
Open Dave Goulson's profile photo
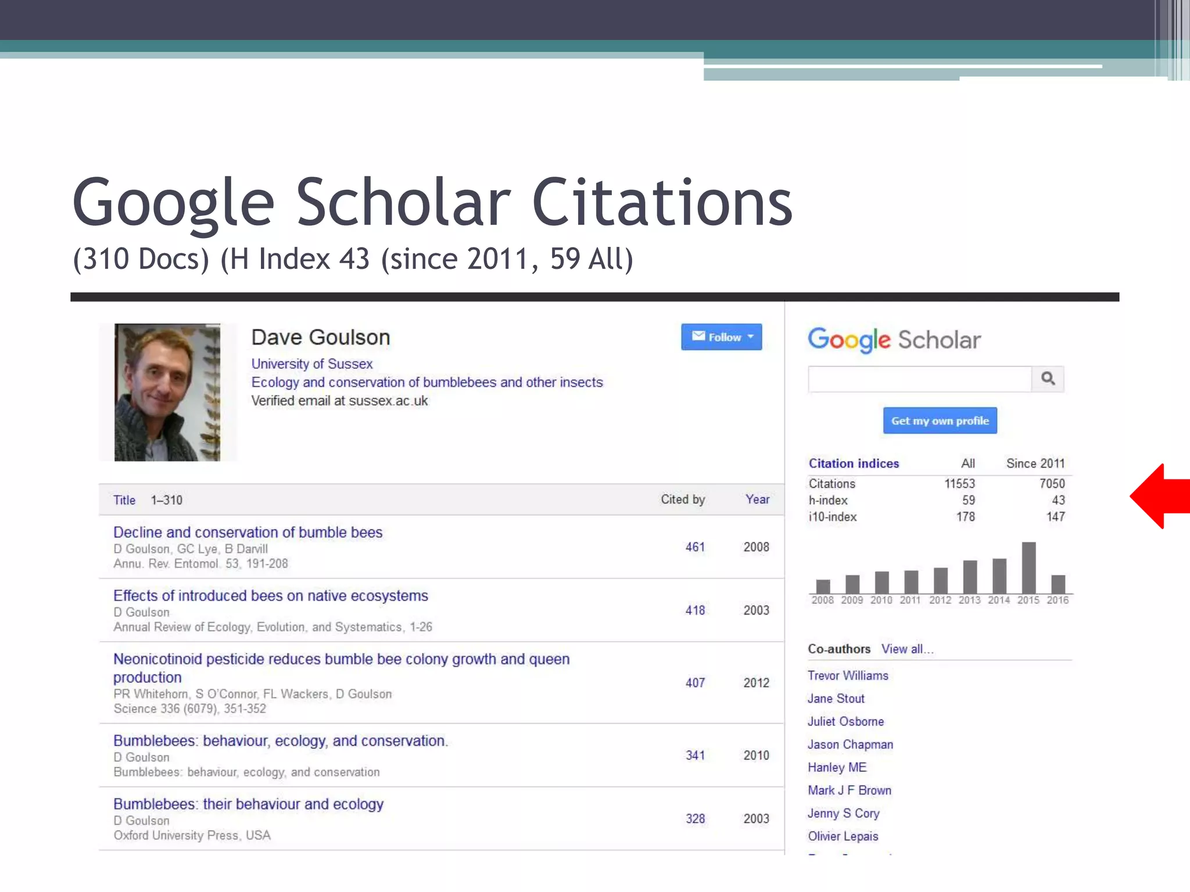point(167,393)
